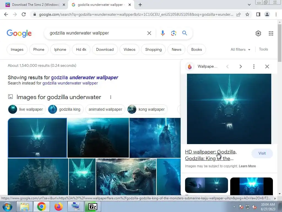Open preview panel more options menu

(254, 67)
